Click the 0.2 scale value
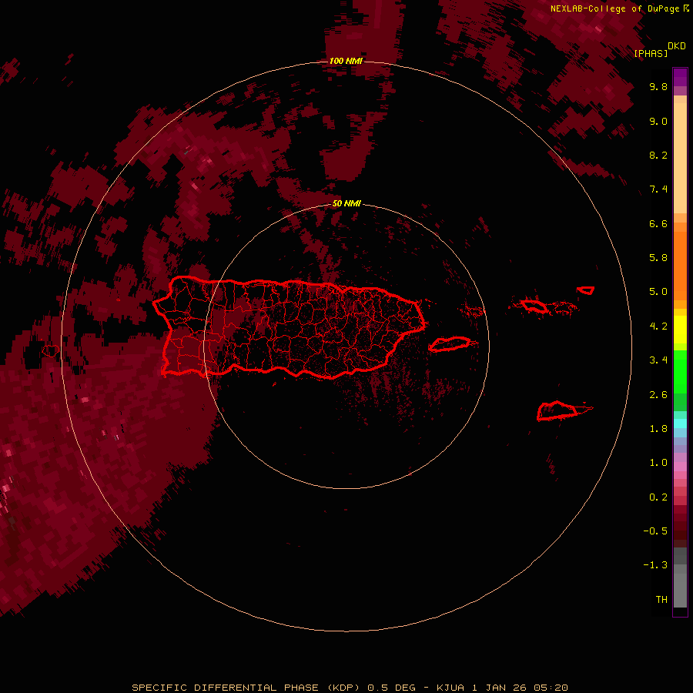This screenshot has width=693, height=693. point(658,497)
